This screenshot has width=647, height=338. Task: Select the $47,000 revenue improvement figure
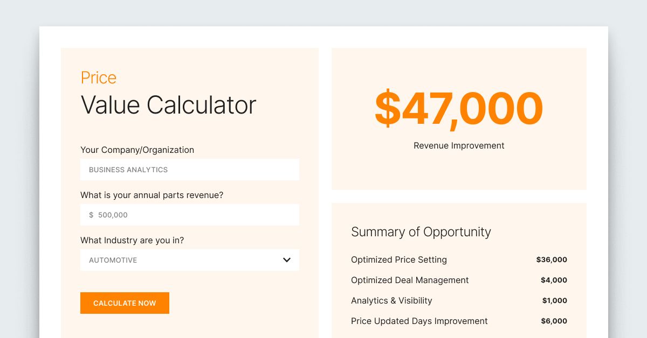(x=458, y=109)
